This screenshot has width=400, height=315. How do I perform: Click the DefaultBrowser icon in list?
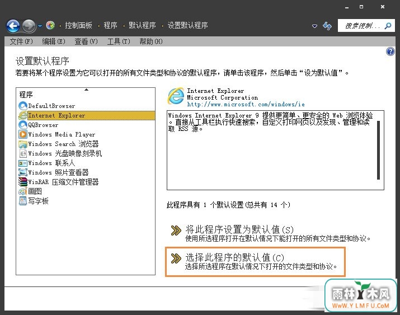click(x=23, y=106)
